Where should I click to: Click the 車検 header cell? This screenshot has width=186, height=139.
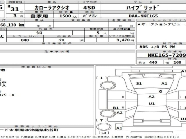click(39, 20)
